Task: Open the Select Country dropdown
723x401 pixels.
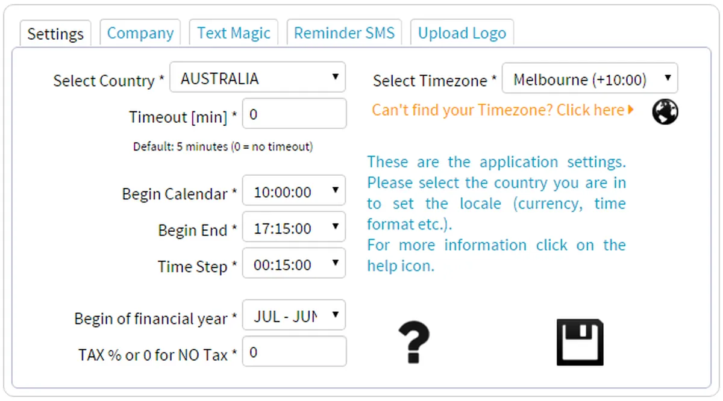Action: click(258, 79)
